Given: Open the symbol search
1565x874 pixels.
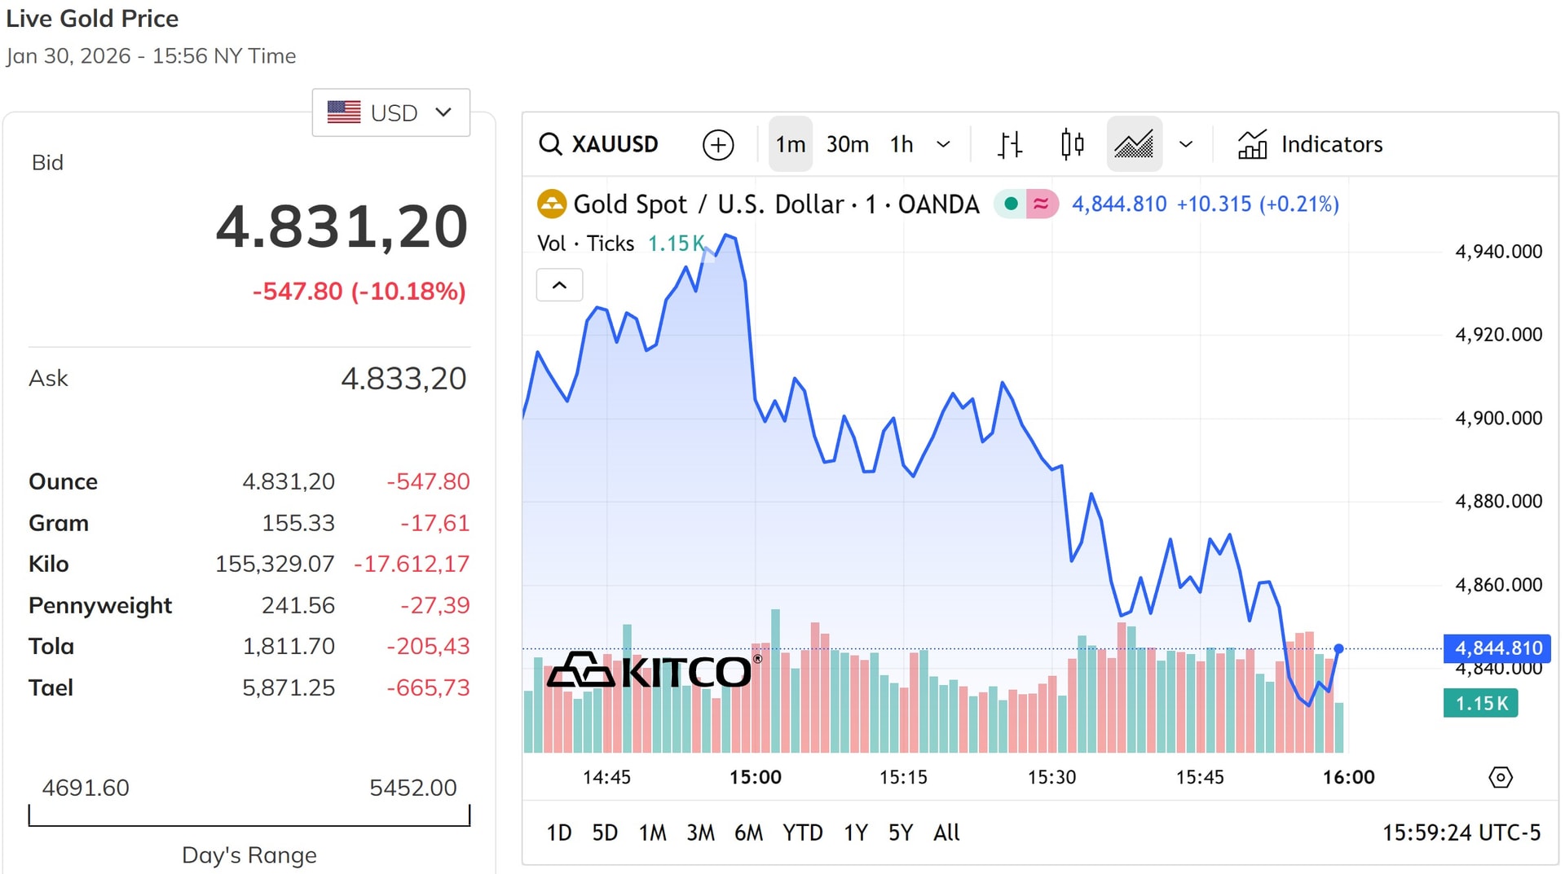Looking at the screenshot, I should tap(551, 144).
